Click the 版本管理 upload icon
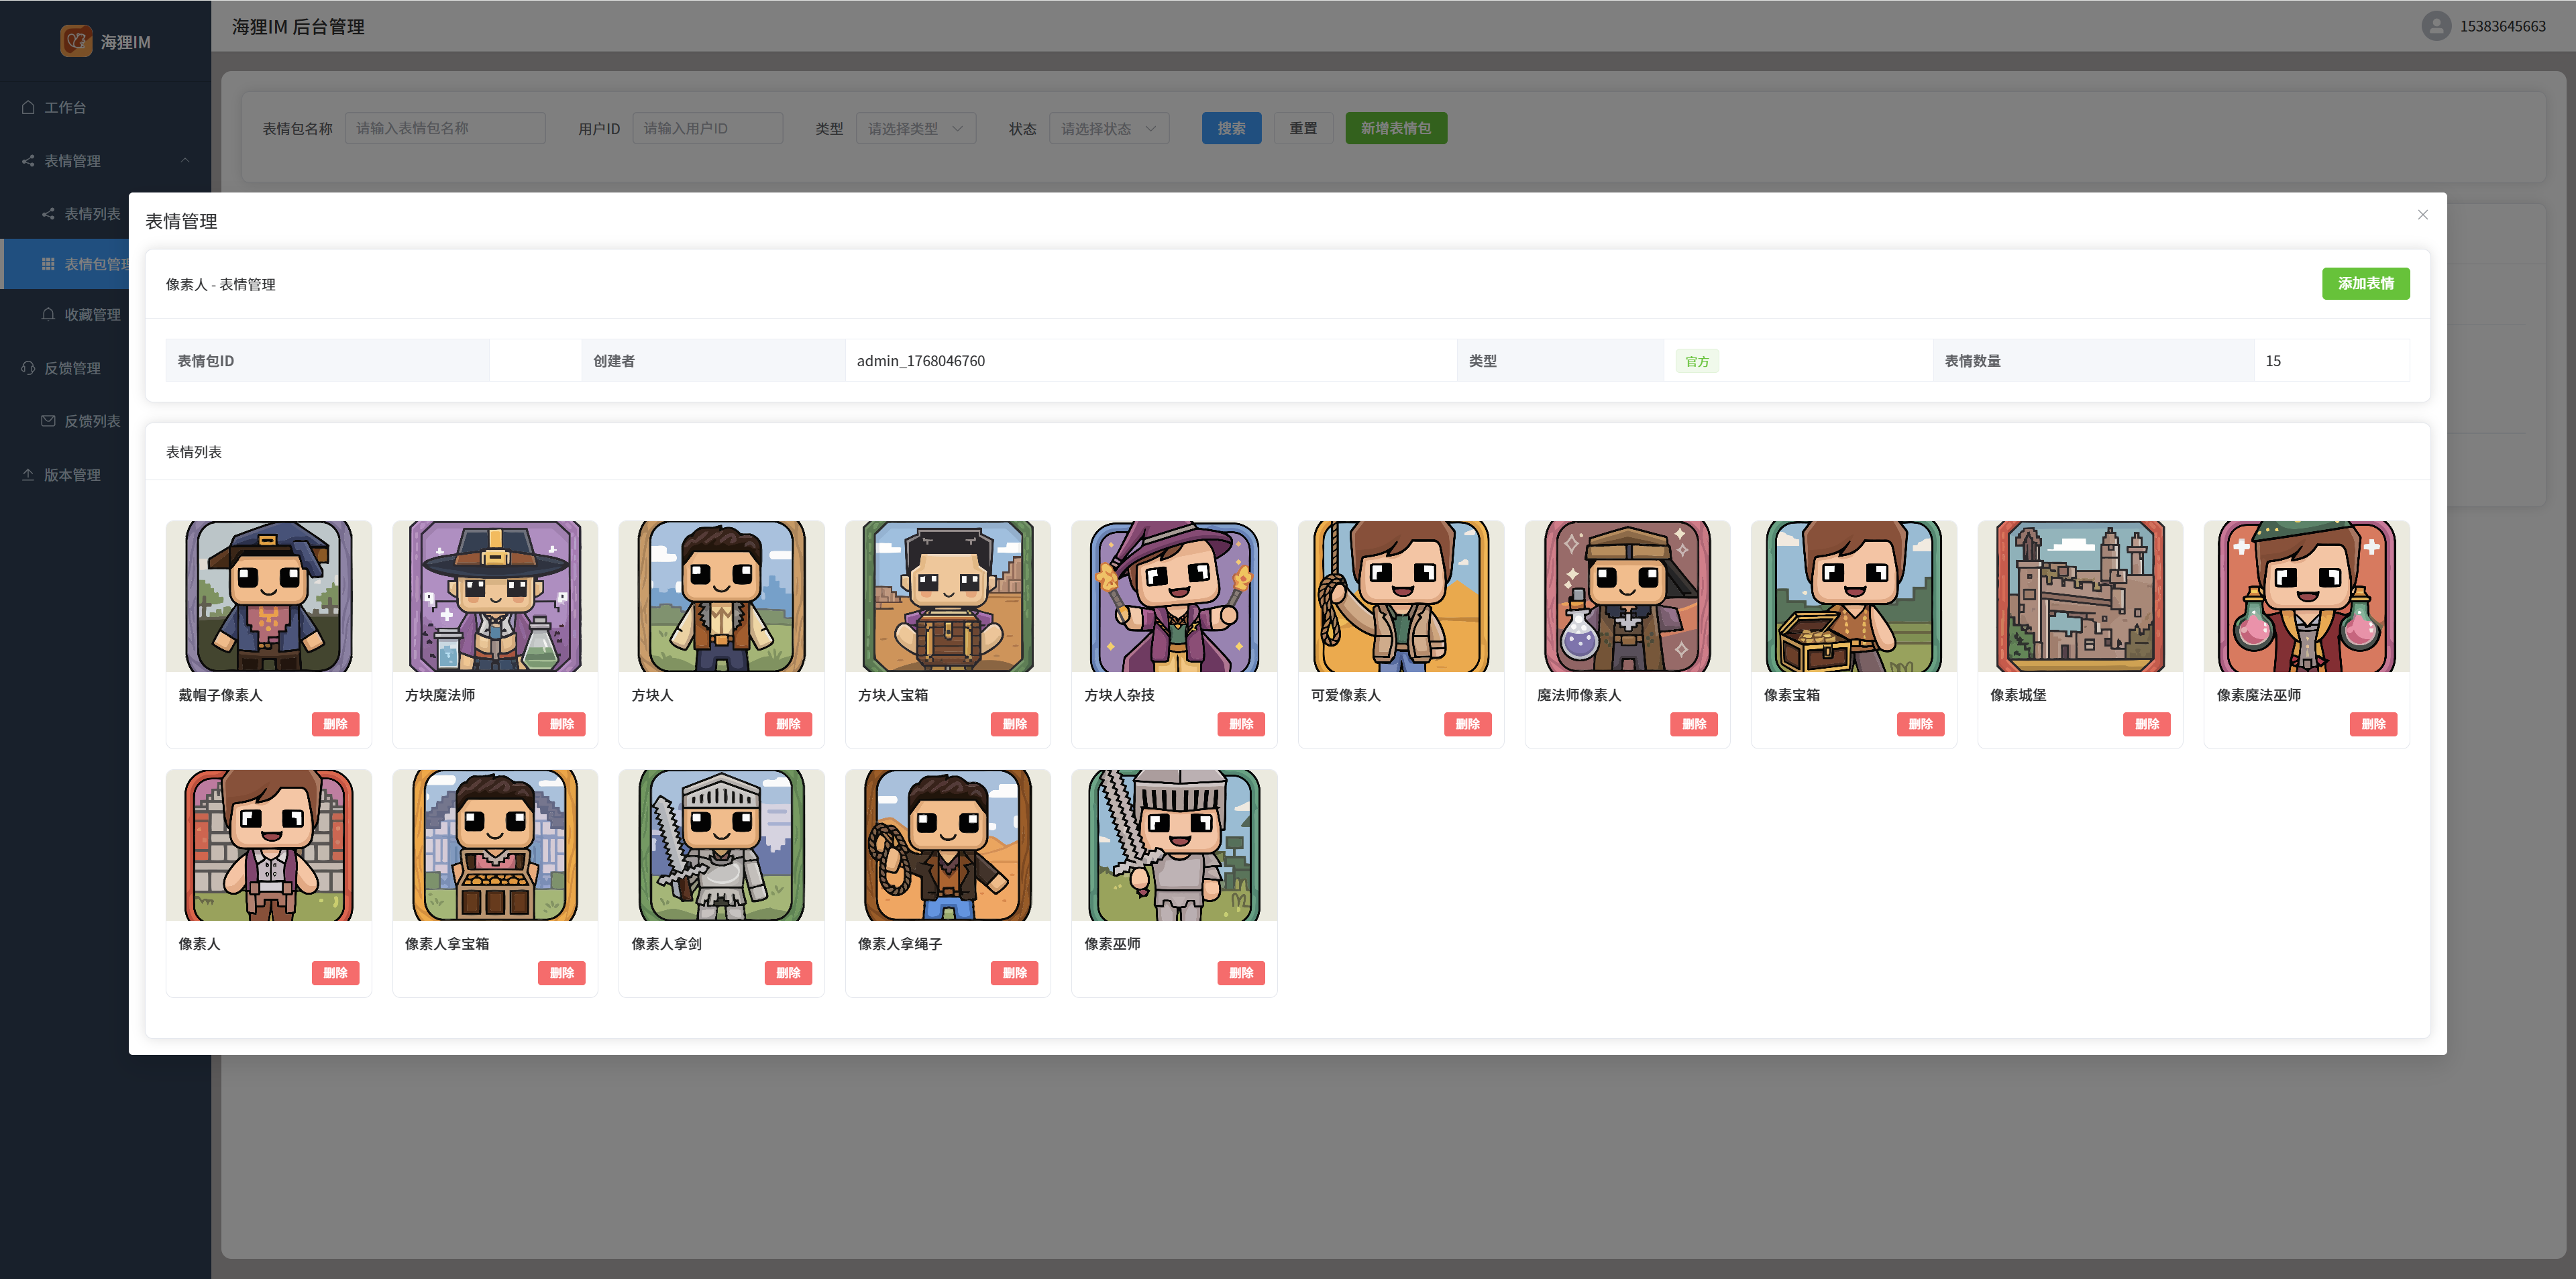The image size is (2576, 1279). (x=28, y=475)
